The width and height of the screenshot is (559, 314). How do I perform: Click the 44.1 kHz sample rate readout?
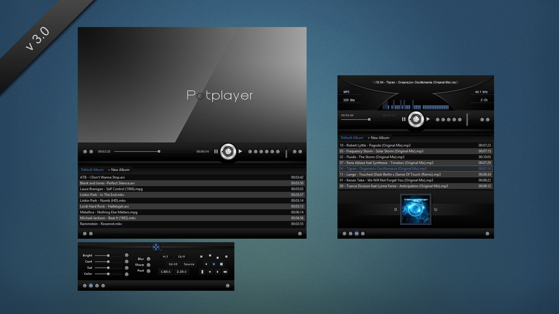pos(481,92)
